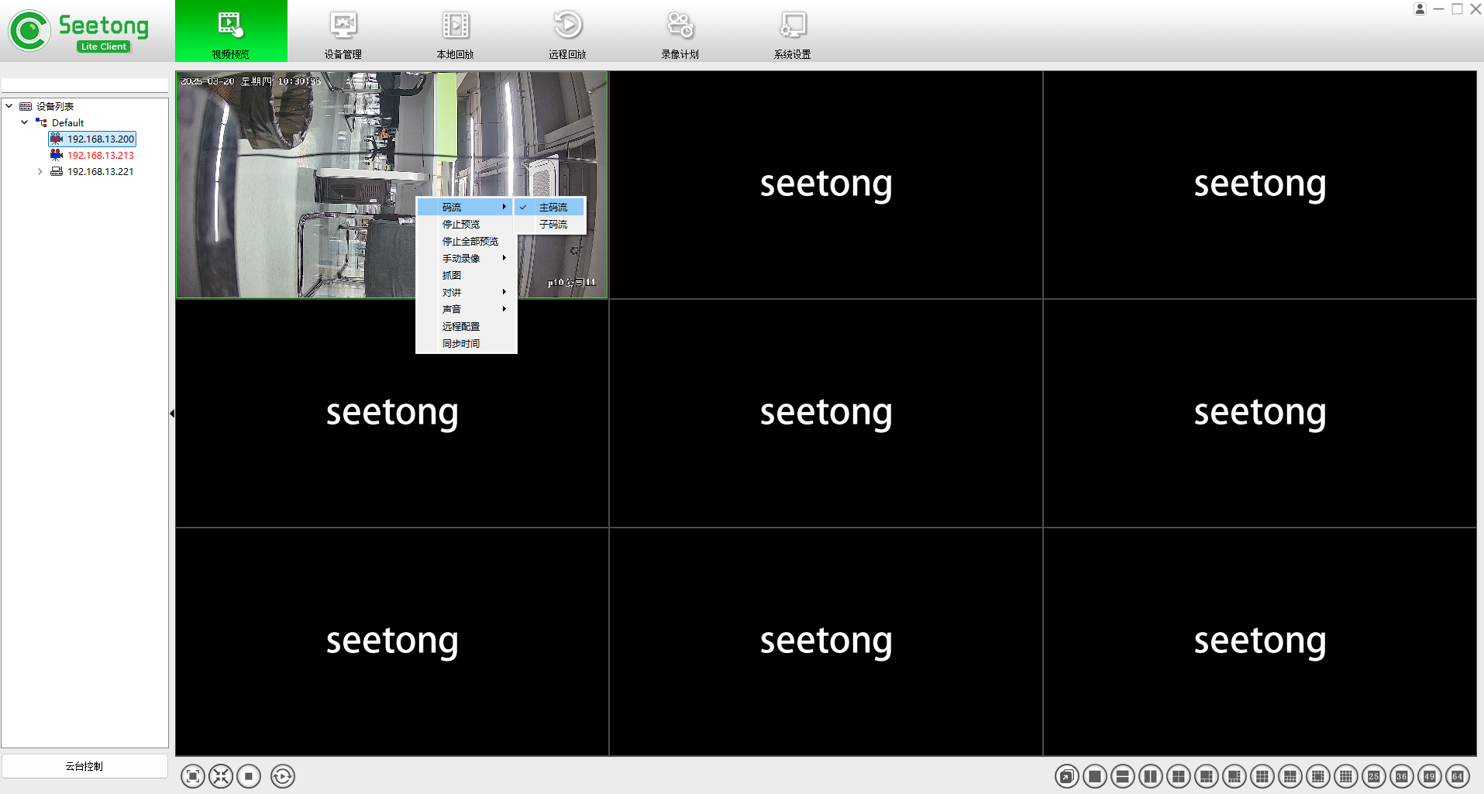Open the 码流 stream submenu
The image size is (1484, 794).
(x=467, y=208)
